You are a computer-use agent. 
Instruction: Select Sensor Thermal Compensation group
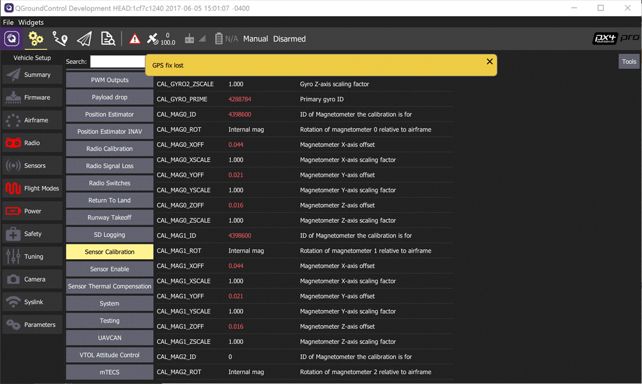pyautogui.click(x=110, y=286)
